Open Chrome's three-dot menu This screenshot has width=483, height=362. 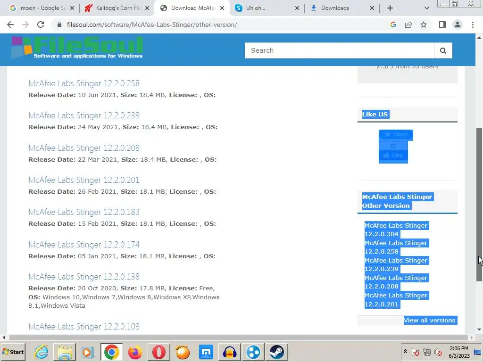click(x=473, y=25)
